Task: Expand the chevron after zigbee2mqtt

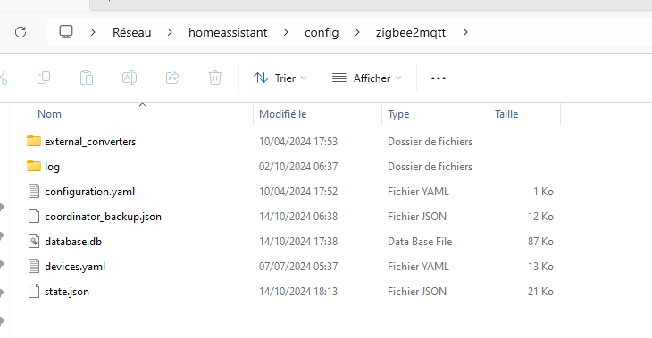Action: pyautogui.click(x=465, y=32)
